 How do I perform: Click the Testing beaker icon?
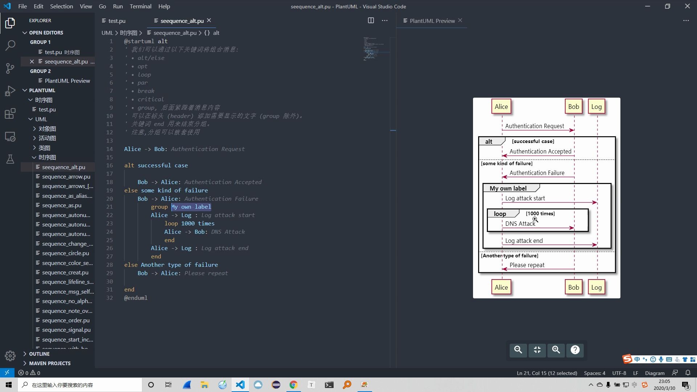click(10, 159)
